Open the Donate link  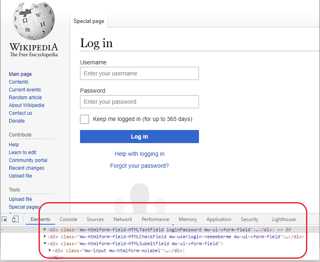17,121
